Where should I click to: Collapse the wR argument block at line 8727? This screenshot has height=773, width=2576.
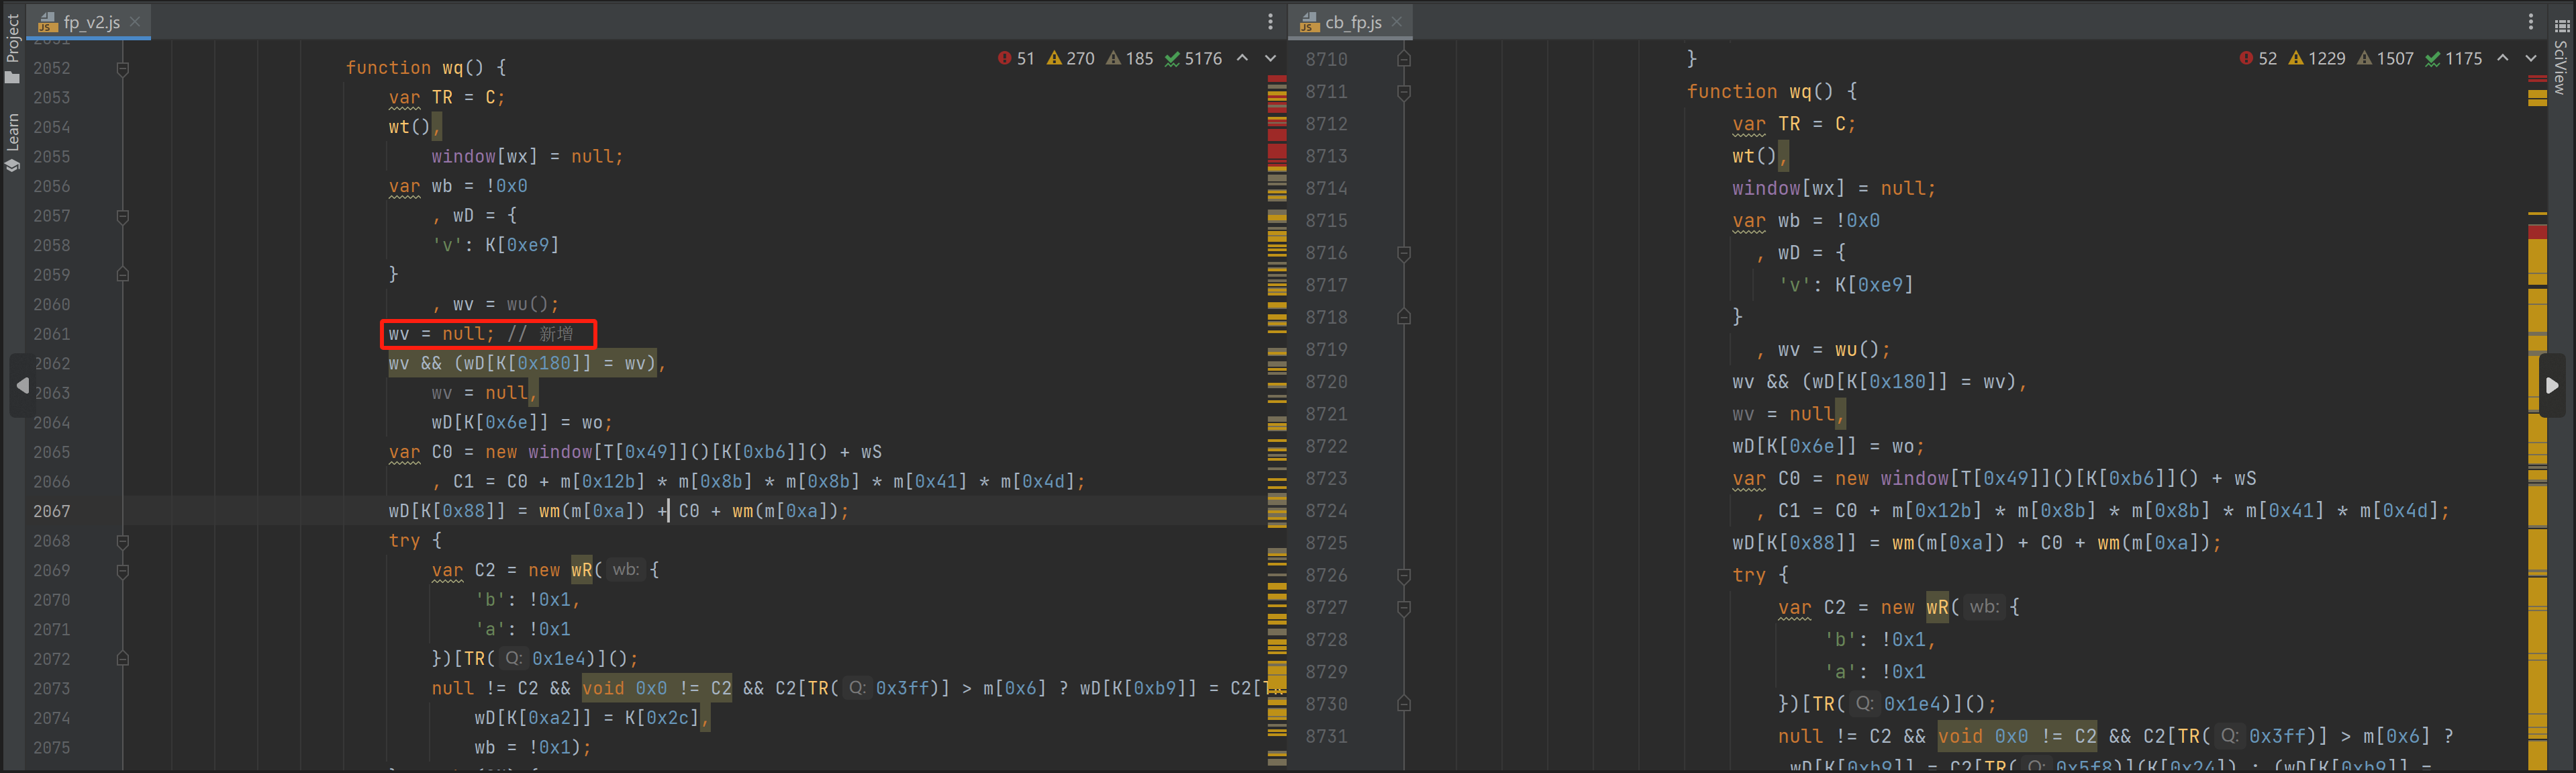click(x=1404, y=608)
